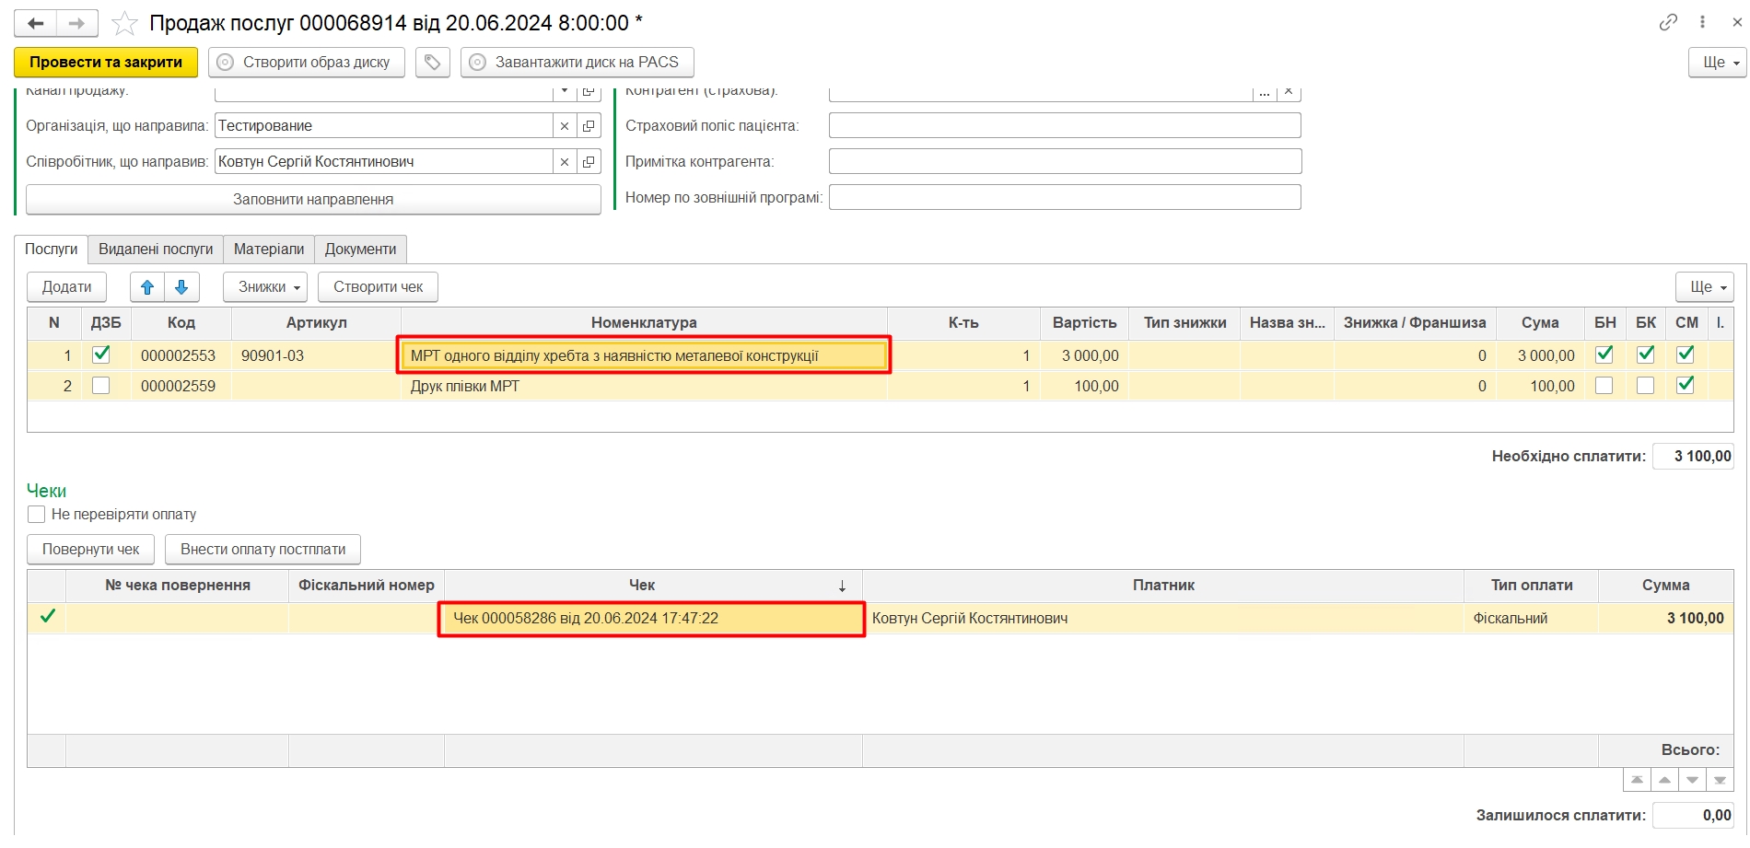Open the 'Знижки' dropdown menu
Viewport: 1750px width, 848px height.
coord(265,287)
